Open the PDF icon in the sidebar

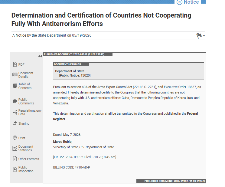[15, 64]
